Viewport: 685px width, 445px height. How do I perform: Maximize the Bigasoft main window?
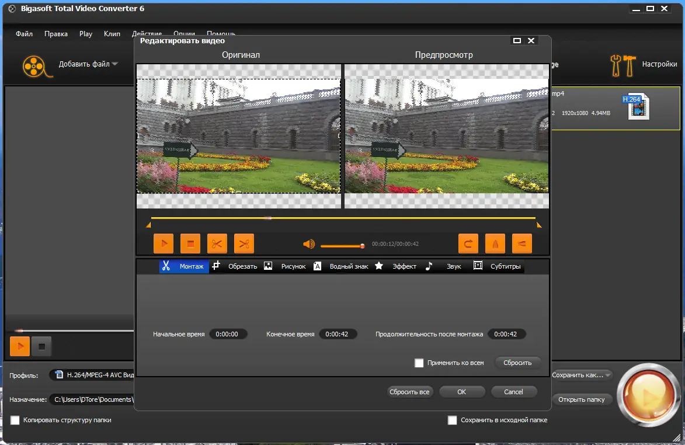[x=650, y=8]
